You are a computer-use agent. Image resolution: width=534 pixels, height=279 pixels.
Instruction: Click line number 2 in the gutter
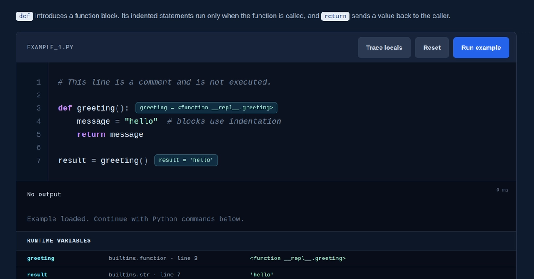(x=39, y=95)
